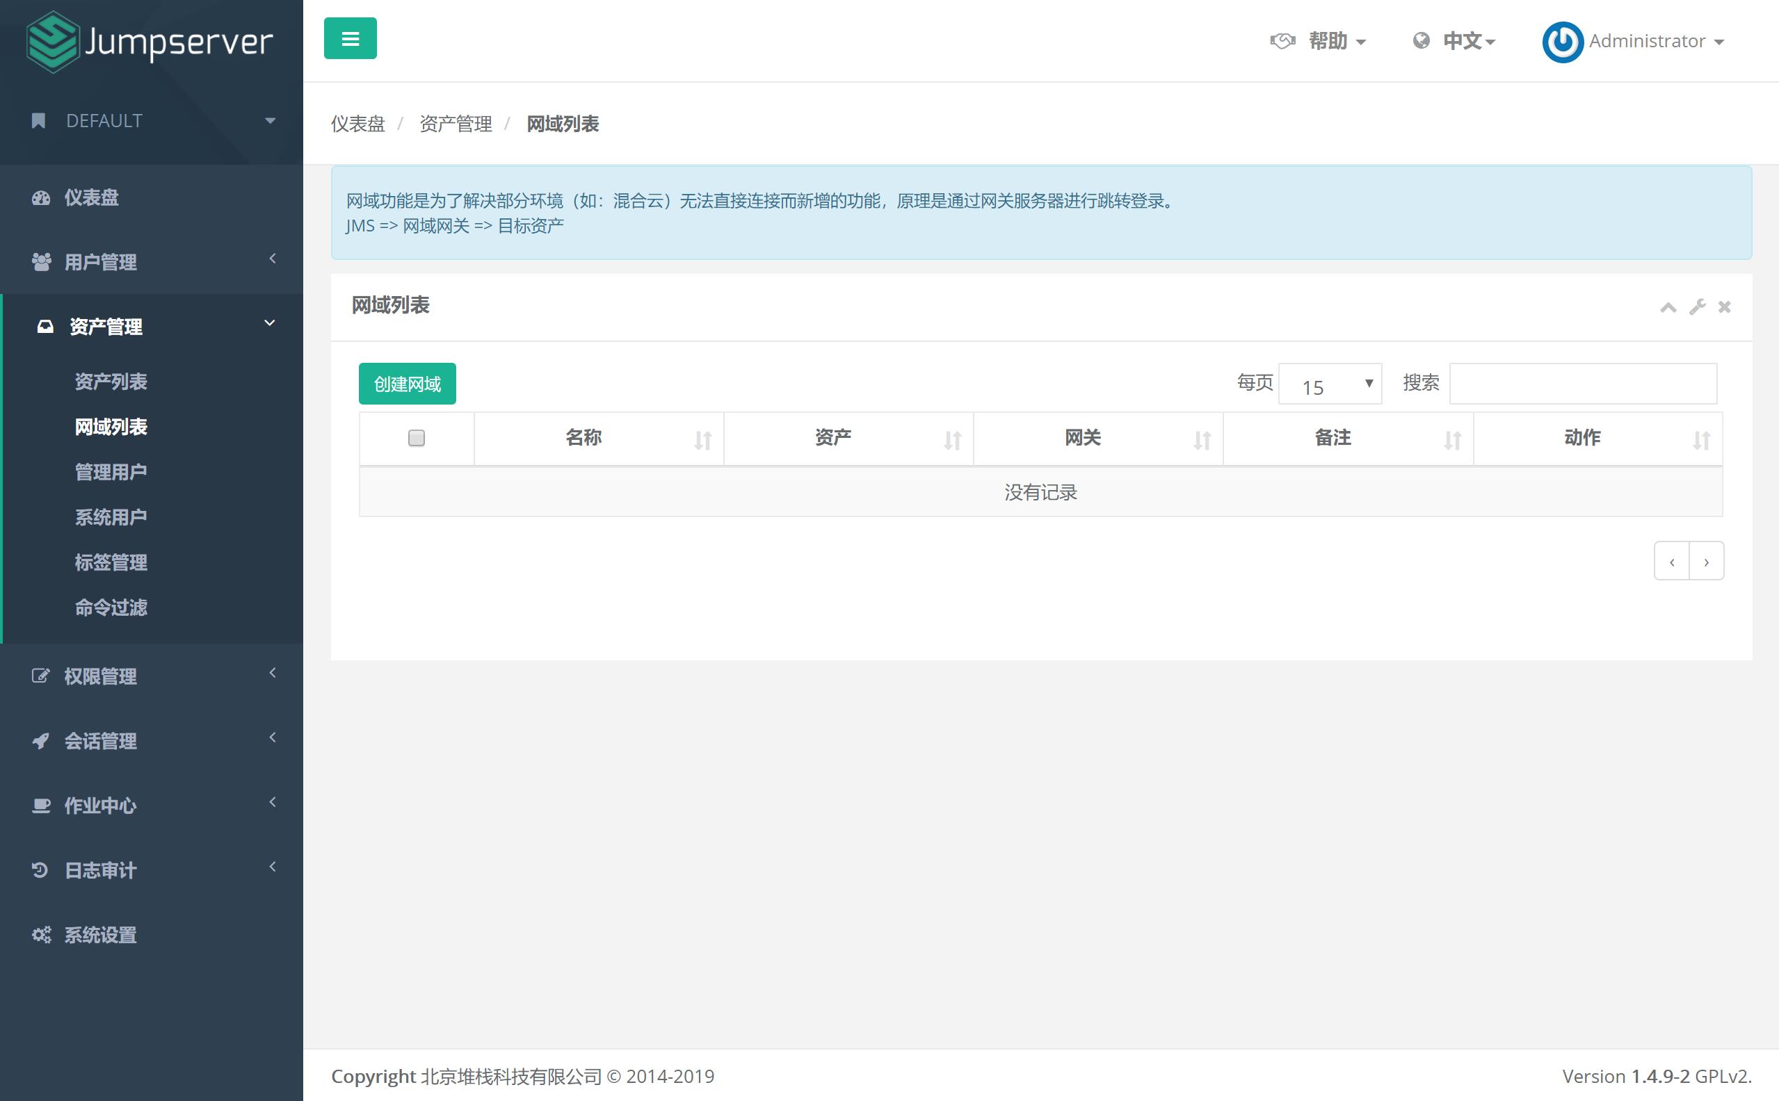The width and height of the screenshot is (1779, 1101).
Task: Click the coffee cup icon for 作业中心
Action: click(42, 806)
